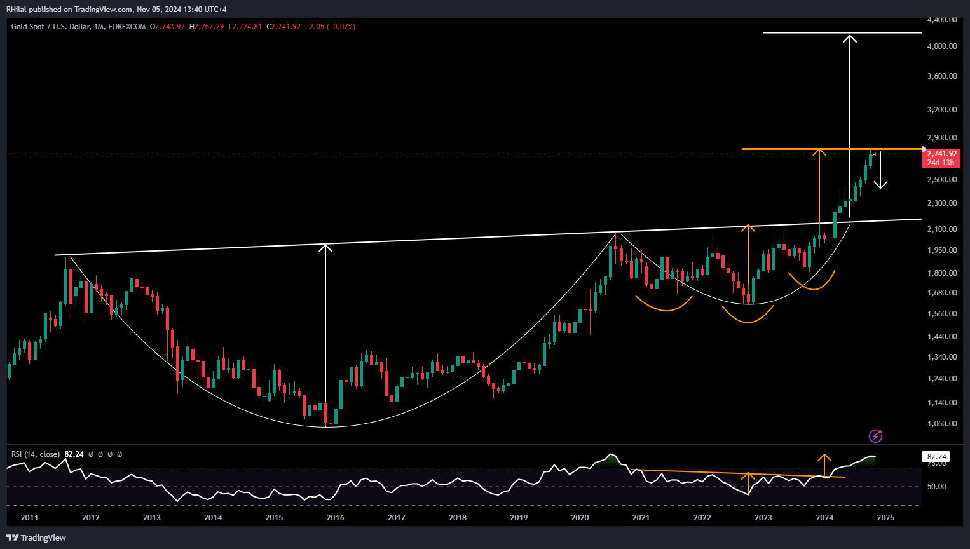The height and width of the screenshot is (549, 970).
Task: Click the 1,950.00 price axis label
Action: 942,250
